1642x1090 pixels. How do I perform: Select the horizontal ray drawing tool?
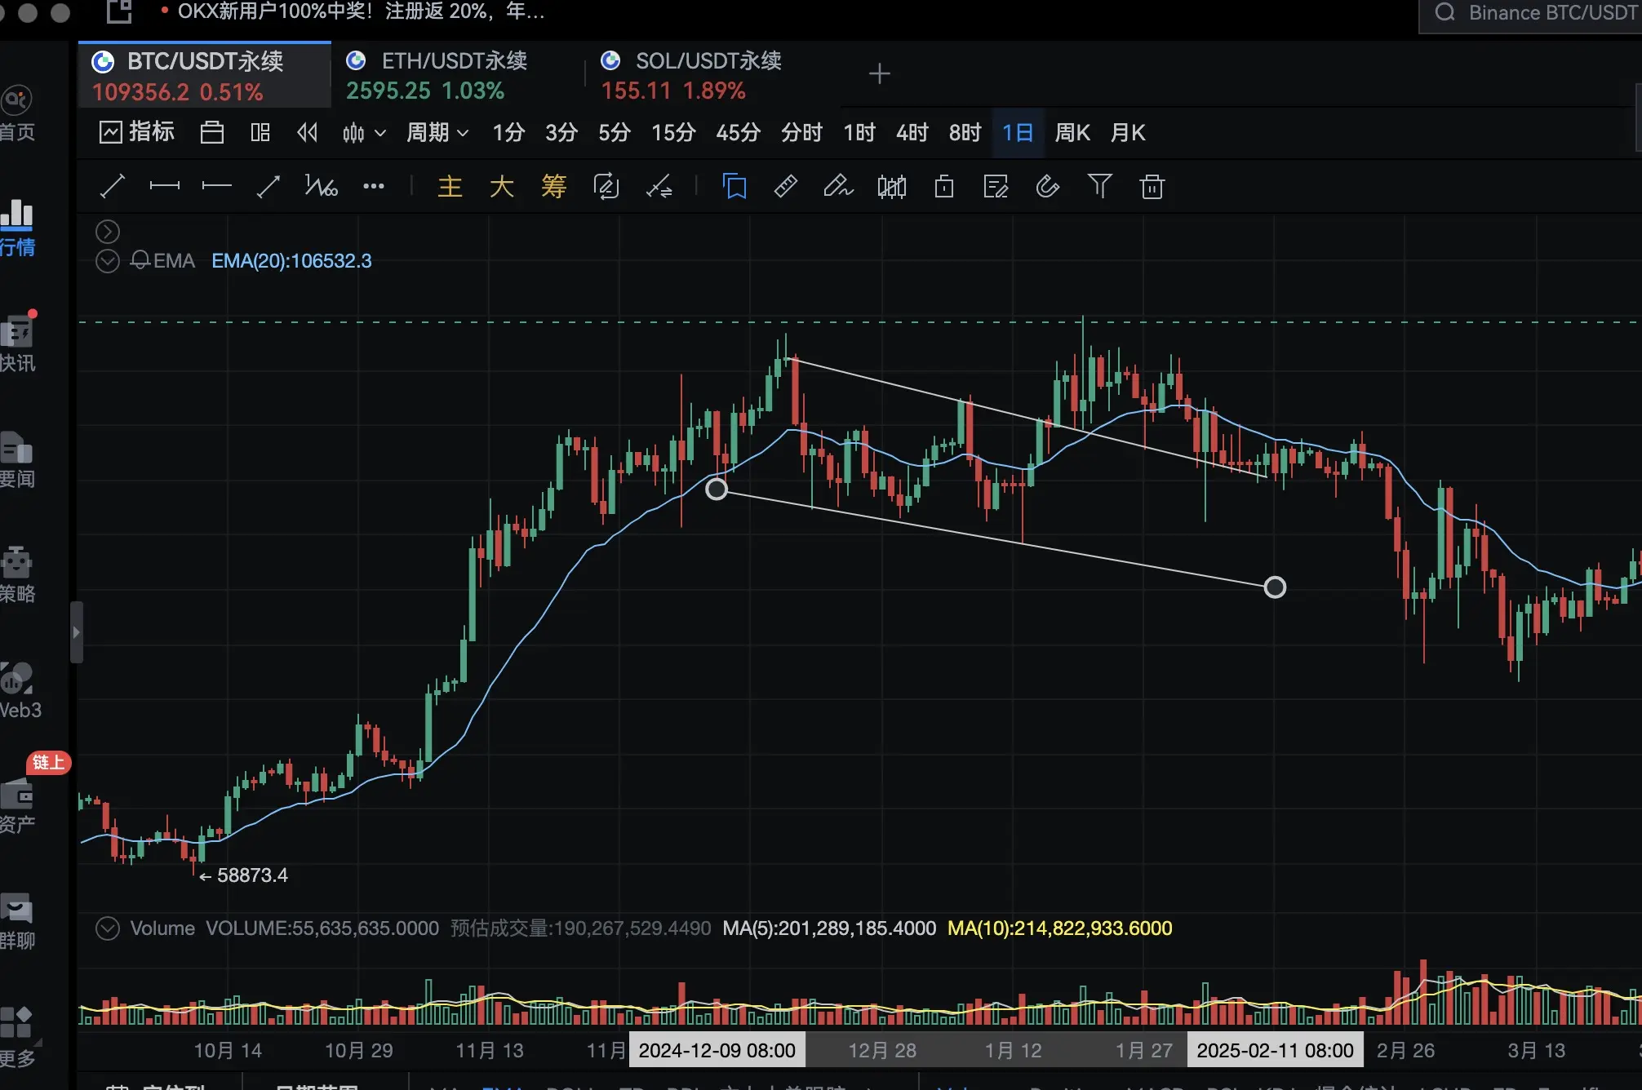click(x=217, y=187)
